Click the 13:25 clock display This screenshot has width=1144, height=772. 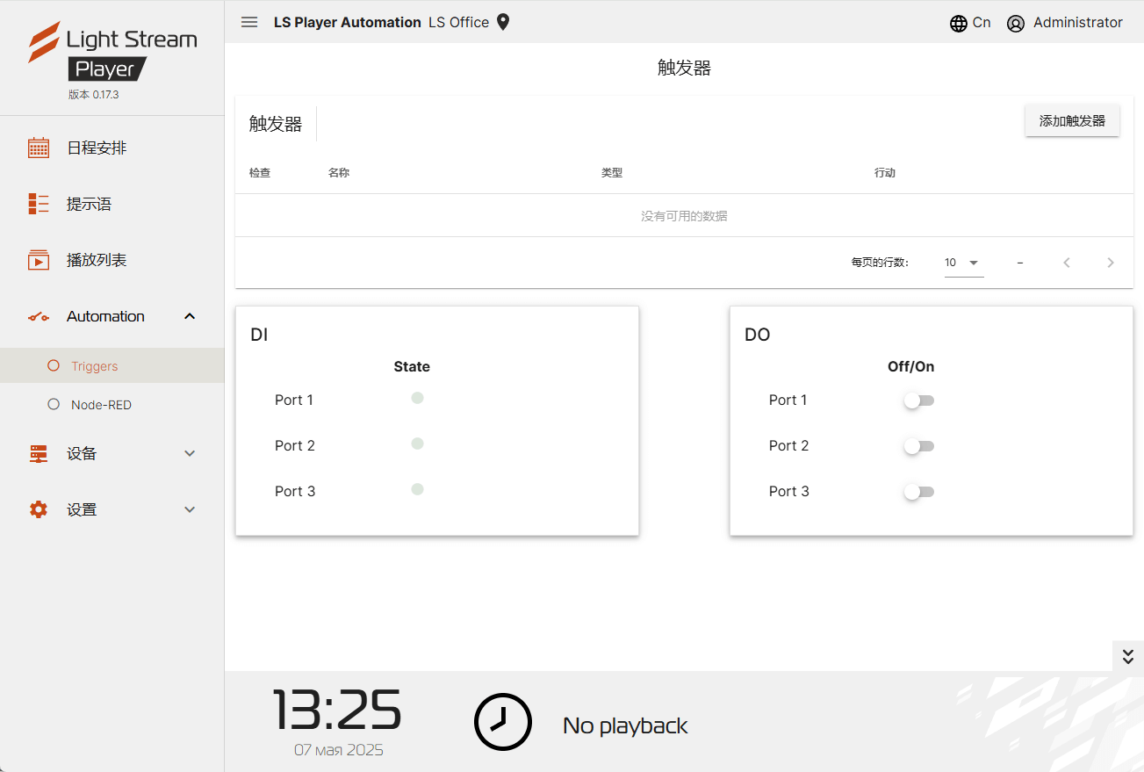337,710
